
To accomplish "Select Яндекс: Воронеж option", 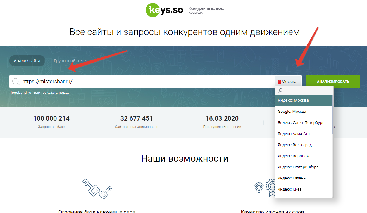I will [x=303, y=156].
